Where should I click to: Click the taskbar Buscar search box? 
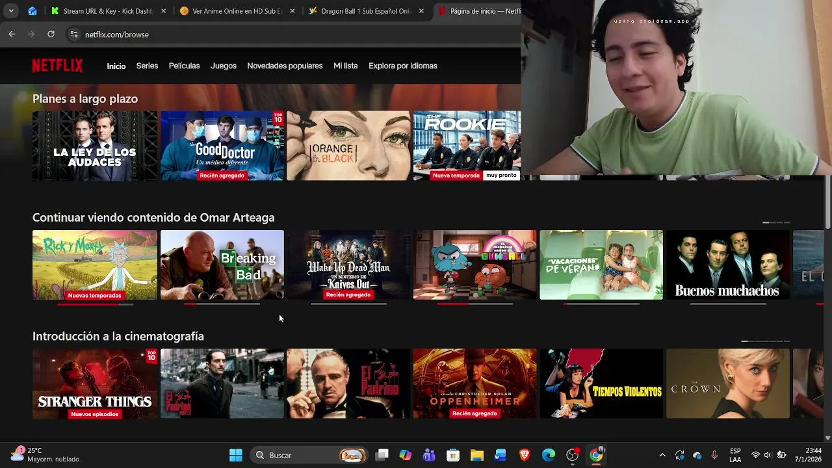(309, 455)
